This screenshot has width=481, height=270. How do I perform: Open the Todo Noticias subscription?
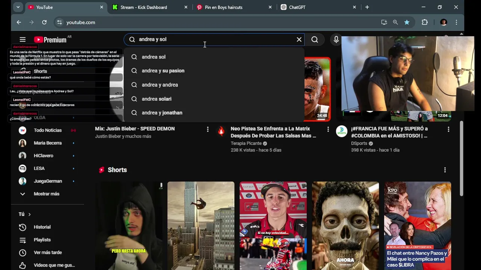click(x=47, y=130)
